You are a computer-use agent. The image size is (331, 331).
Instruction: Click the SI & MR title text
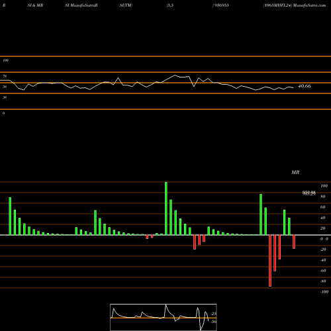coord(35,5)
